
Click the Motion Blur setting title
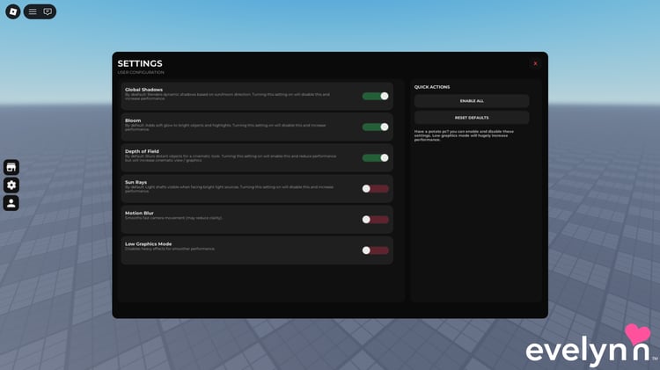[x=139, y=213]
